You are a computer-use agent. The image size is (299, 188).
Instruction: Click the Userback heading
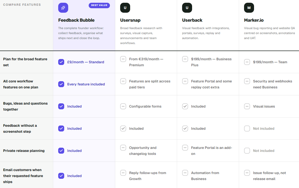click(x=192, y=20)
